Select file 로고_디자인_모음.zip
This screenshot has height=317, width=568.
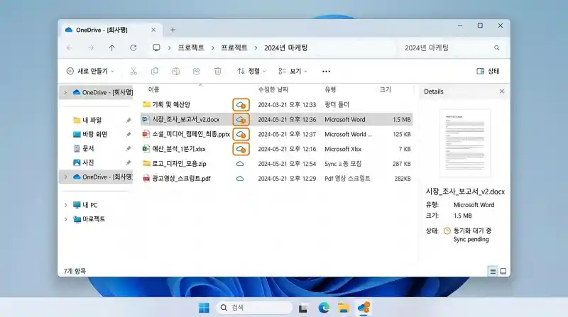(x=179, y=164)
